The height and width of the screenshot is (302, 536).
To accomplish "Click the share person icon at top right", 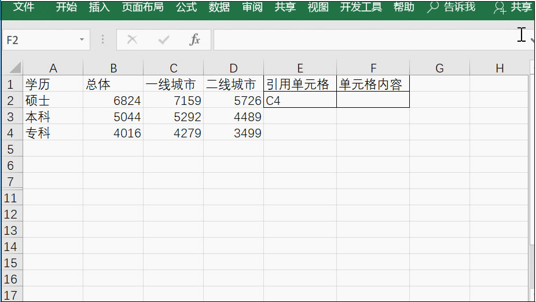I will coord(500,8).
